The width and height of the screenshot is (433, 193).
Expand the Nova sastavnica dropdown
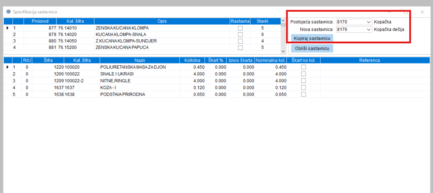[x=369, y=30]
